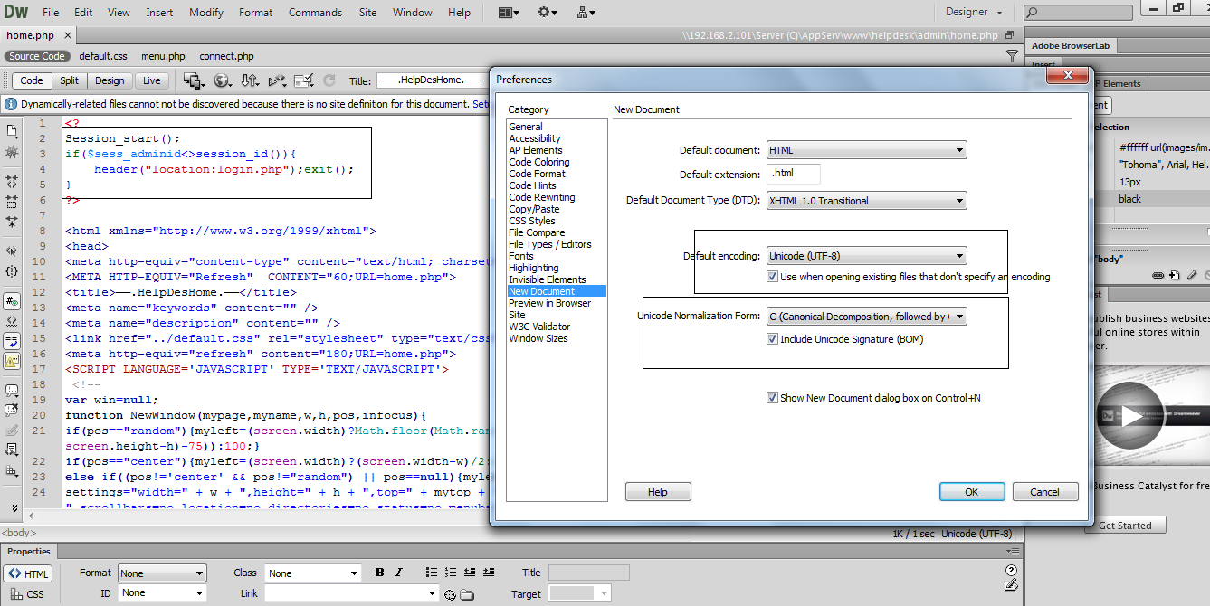This screenshot has width=1210, height=606.
Task: Switch to Design view
Action: (x=110, y=80)
